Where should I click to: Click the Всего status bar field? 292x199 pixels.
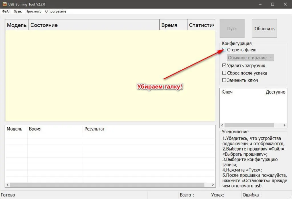point(194,195)
